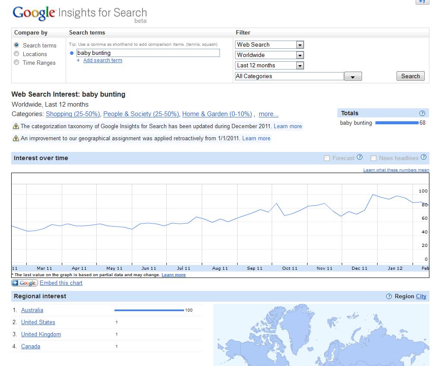
Task: Open the Canada region link
Action: 31,347
